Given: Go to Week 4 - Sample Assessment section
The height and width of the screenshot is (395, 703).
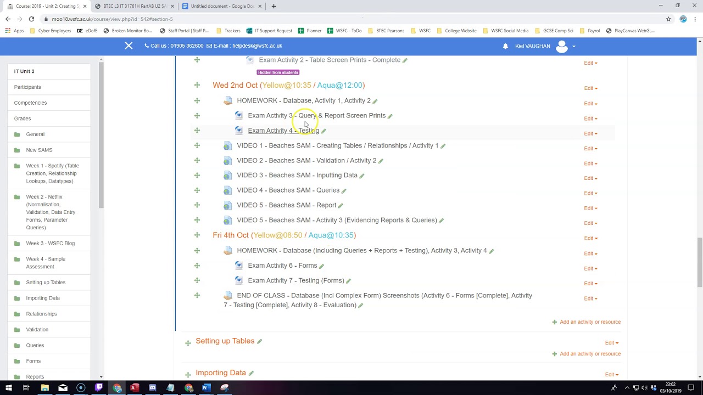Looking at the screenshot, I should click(x=46, y=263).
